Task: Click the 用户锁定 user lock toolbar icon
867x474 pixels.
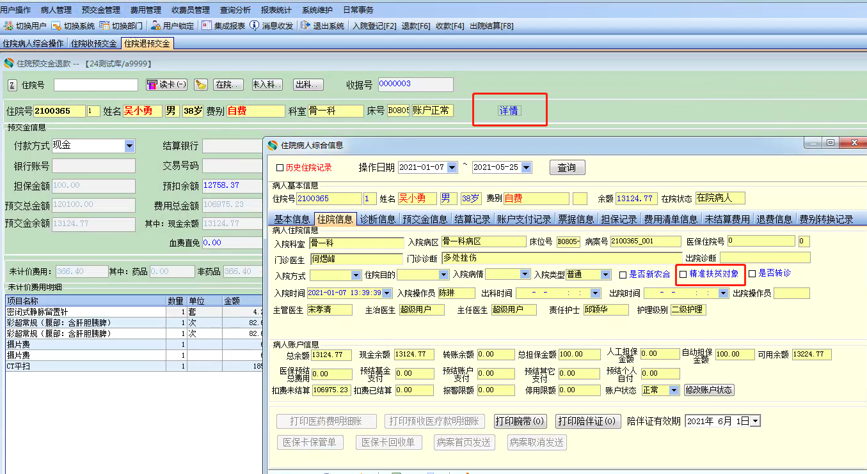Action: [x=155, y=26]
